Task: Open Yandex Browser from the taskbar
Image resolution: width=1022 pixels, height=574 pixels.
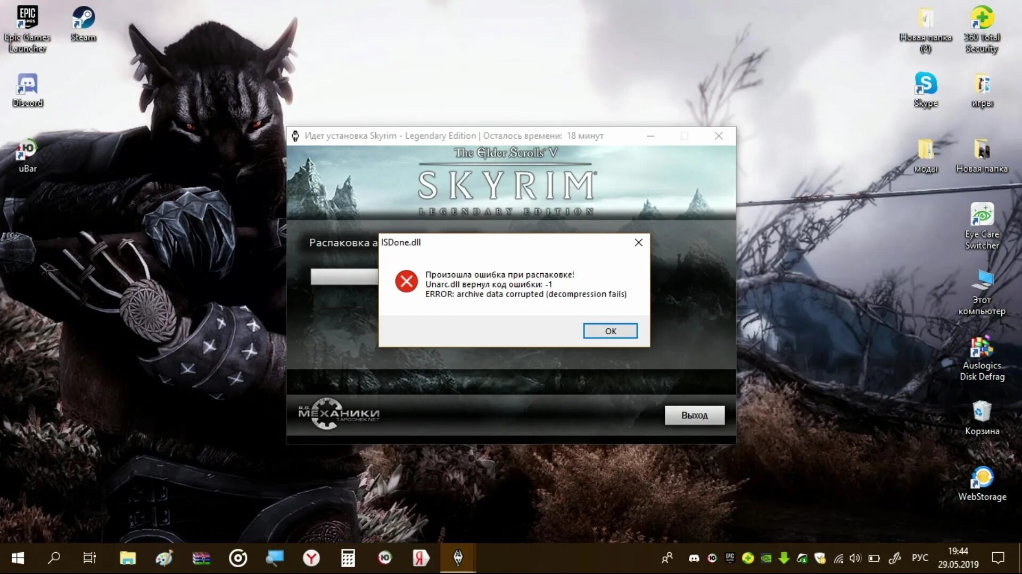Action: pos(311,558)
